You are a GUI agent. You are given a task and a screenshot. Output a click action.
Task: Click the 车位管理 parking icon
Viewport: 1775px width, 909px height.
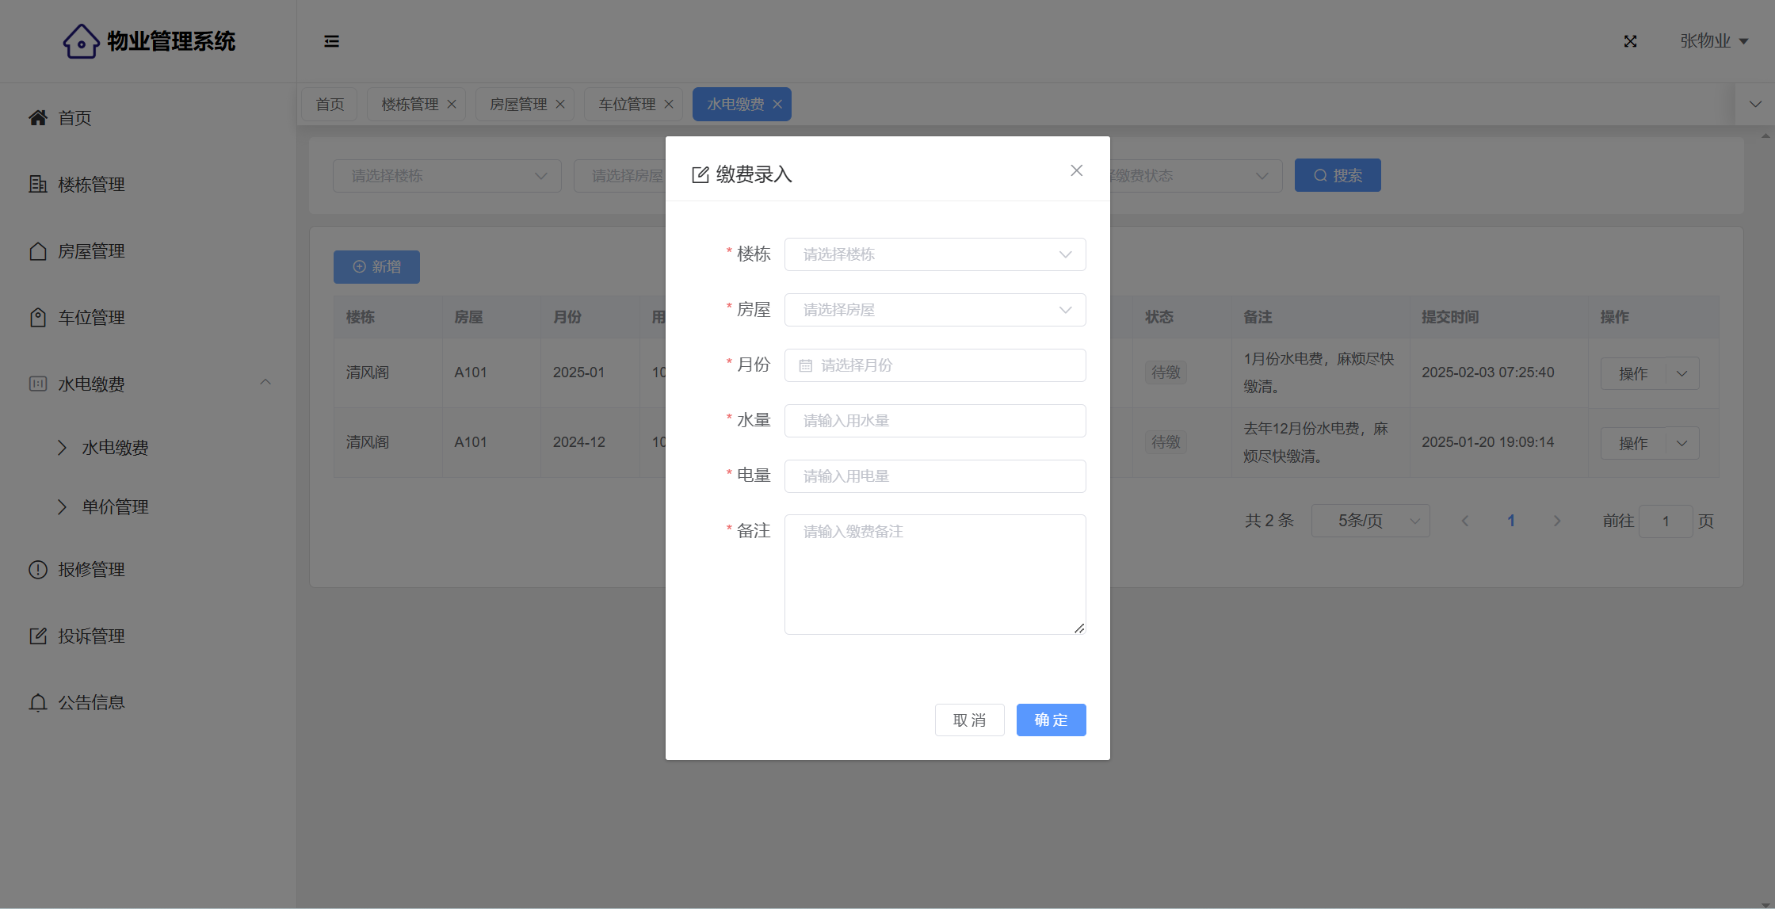[38, 318]
